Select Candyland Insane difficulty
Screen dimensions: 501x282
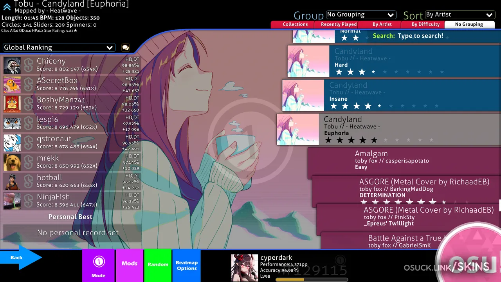391,96
